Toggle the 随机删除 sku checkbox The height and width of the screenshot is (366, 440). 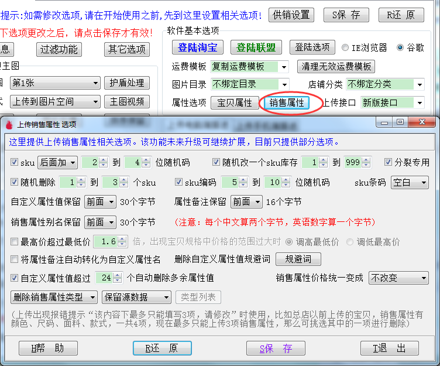(15, 182)
